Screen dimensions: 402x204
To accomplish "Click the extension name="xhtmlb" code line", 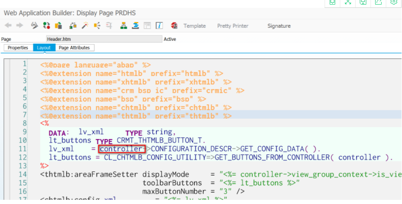I will (136, 82).
